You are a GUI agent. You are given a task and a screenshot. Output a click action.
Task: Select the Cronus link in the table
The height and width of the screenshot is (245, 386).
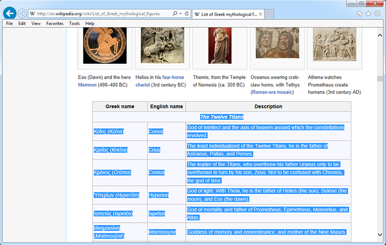point(156,173)
